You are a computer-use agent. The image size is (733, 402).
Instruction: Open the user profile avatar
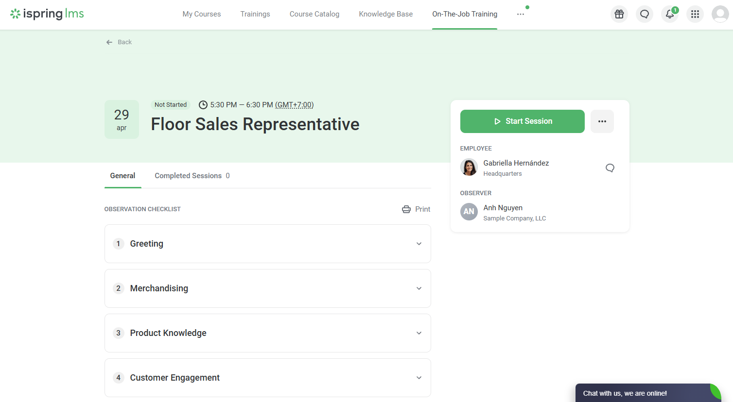pyautogui.click(x=720, y=14)
